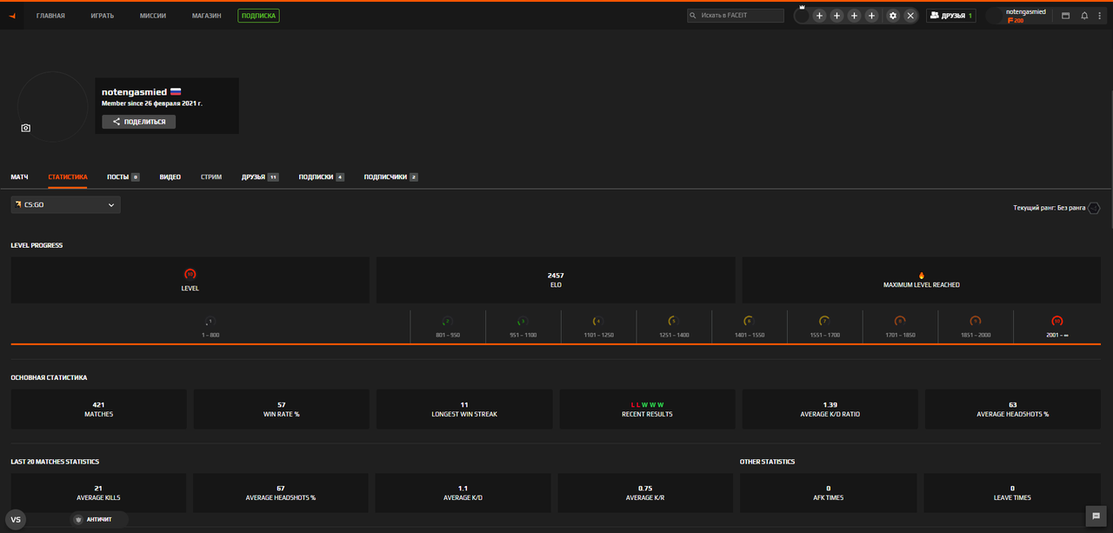Click the 0.75 AVERAGE K/R card
1113x533 pixels.
[645, 493]
